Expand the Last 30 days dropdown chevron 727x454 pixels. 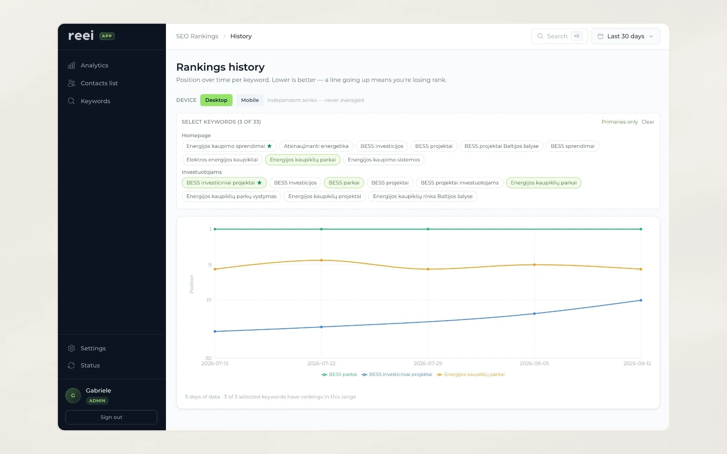(651, 36)
